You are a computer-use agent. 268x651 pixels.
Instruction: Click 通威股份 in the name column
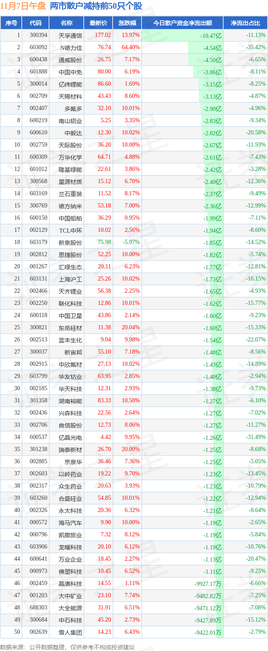click(70, 60)
